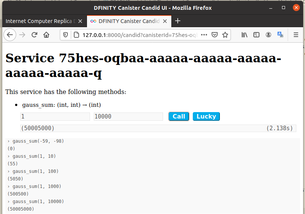
Task: Click the (2.138s) timing text
Action: 279,128
